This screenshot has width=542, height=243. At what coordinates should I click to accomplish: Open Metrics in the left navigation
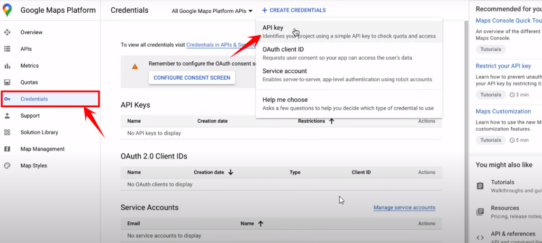tap(30, 66)
